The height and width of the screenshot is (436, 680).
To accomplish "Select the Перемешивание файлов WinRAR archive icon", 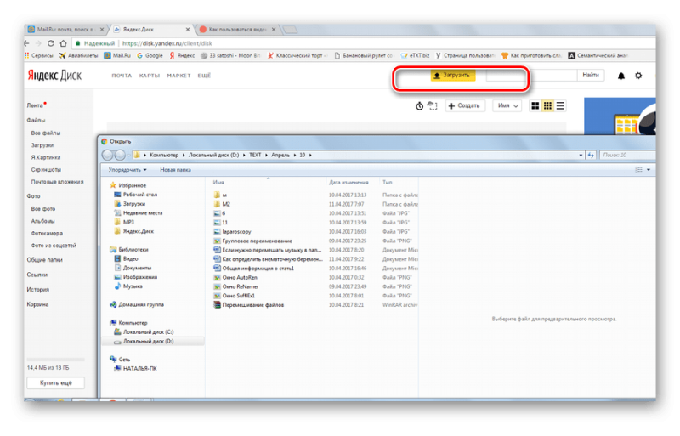I will tap(218, 304).
